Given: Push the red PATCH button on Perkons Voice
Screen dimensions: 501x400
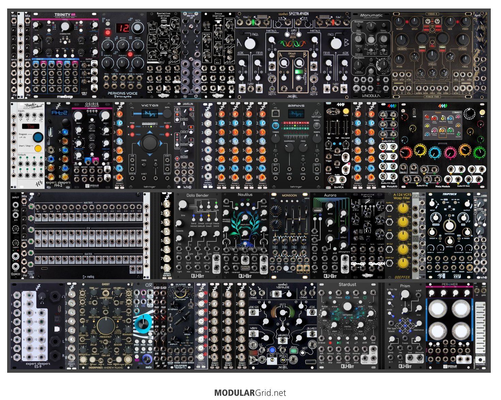Looking at the screenshot, I should pyautogui.click(x=108, y=33).
